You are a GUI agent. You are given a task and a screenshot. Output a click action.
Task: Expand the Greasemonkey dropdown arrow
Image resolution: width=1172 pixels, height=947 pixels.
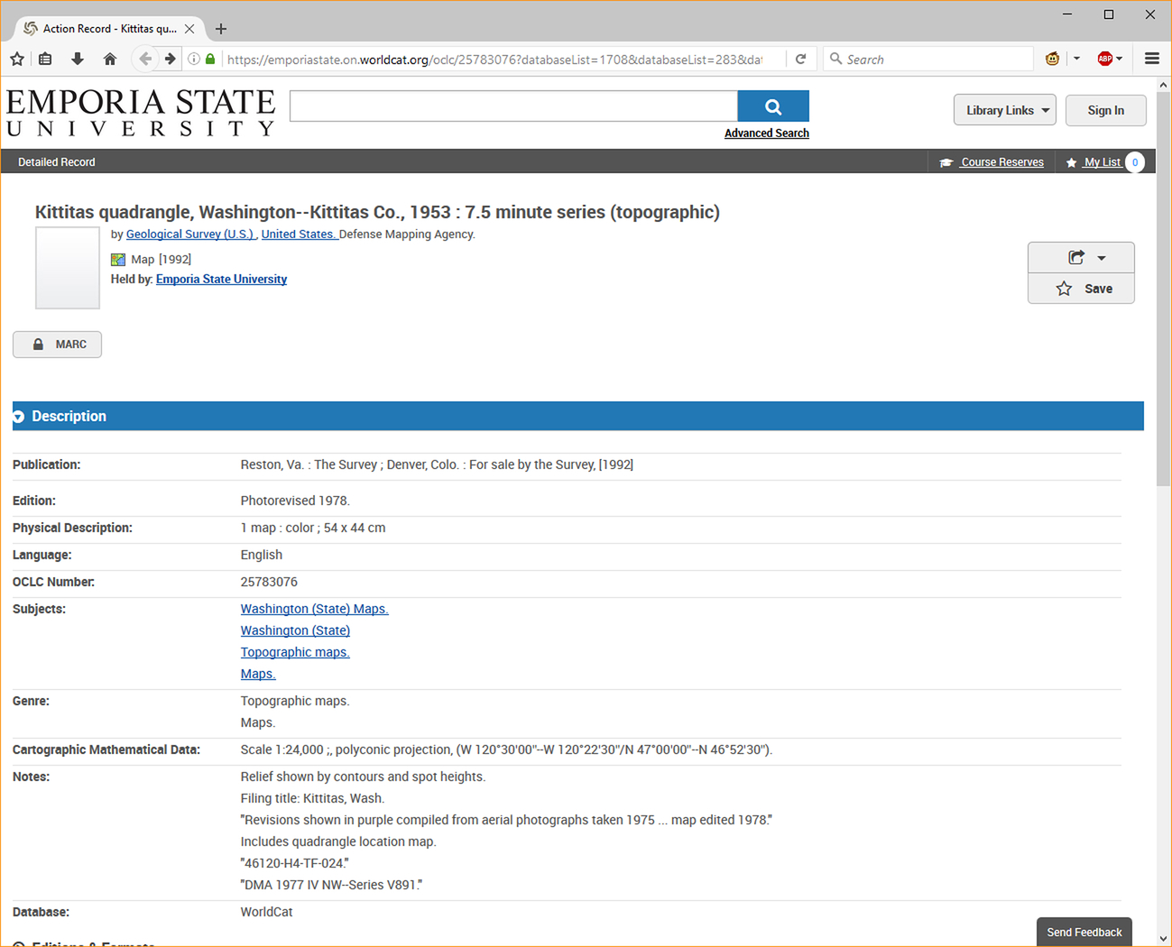click(x=1076, y=60)
